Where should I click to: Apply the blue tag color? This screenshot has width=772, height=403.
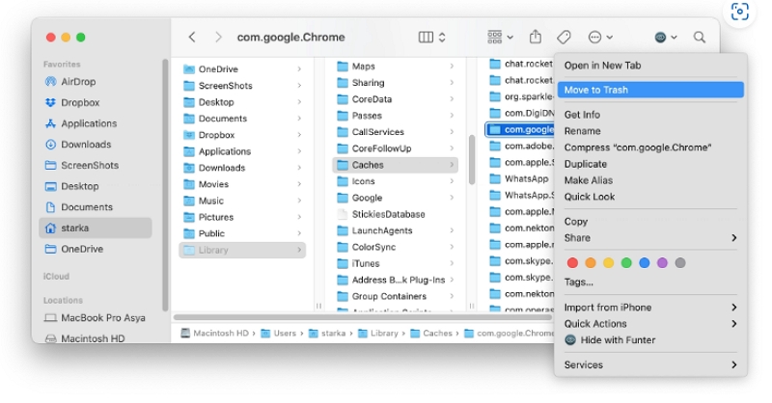(644, 263)
